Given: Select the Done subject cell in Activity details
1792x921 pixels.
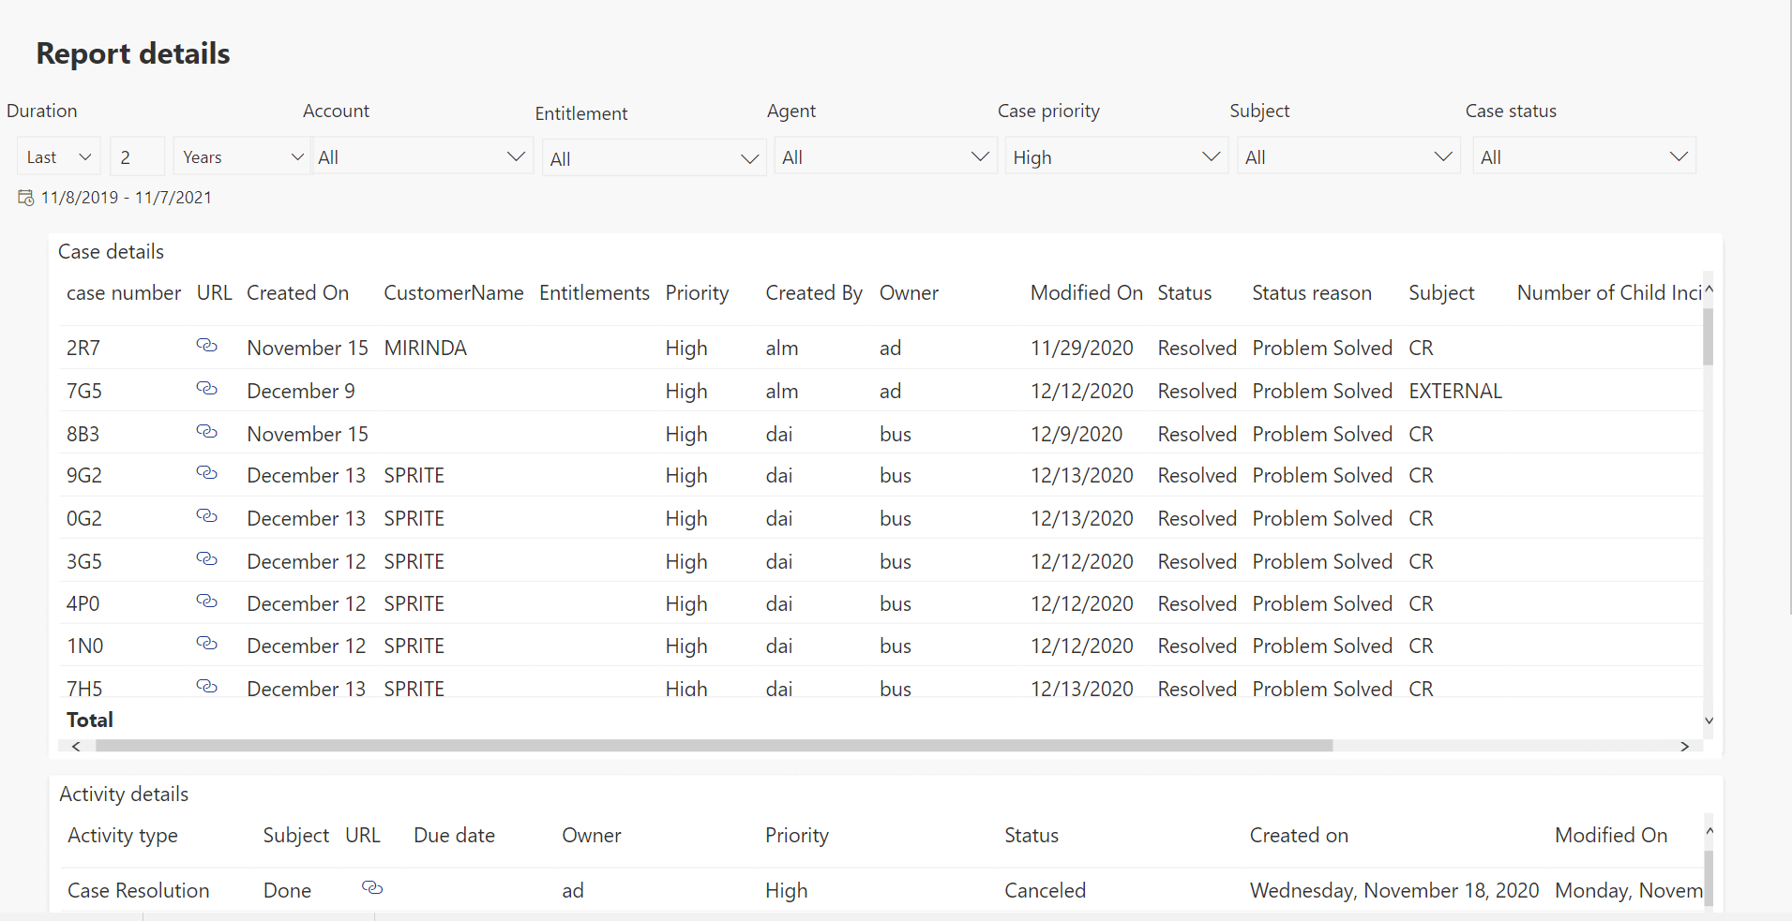Looking at the screenshot, I should pyautogui.click(x=287, y=891).
